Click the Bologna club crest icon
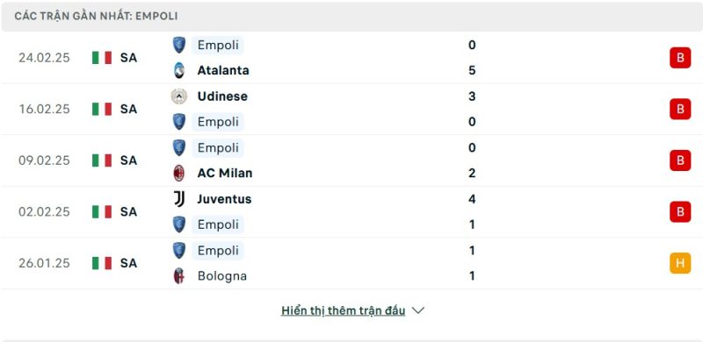 tap(179, 275)
